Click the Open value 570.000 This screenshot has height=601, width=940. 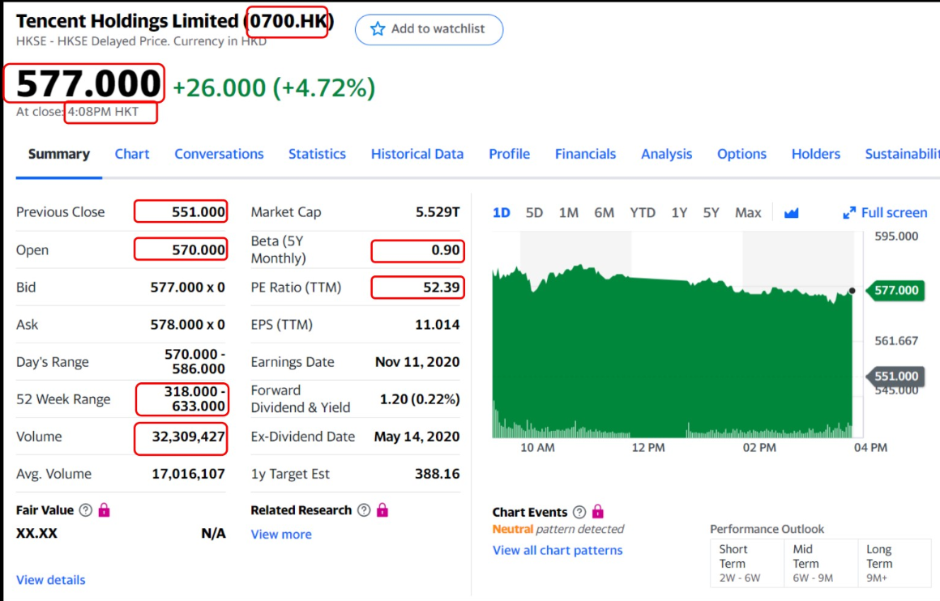coord(199,249)
